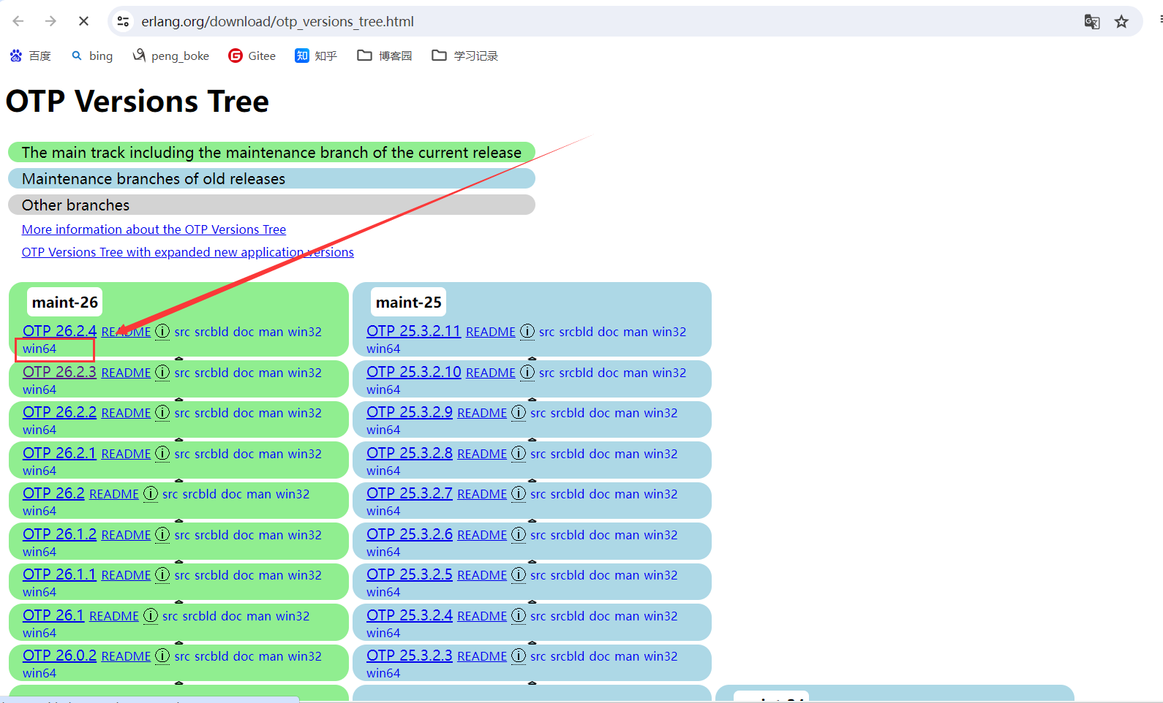This screenshot has width=1163, height=703.
Task: Click info icon for OTP 25.3.2.10
Action: tap(527, 372)
